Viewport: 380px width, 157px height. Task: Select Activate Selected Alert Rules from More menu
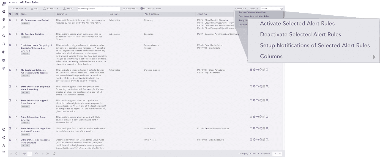252,12
